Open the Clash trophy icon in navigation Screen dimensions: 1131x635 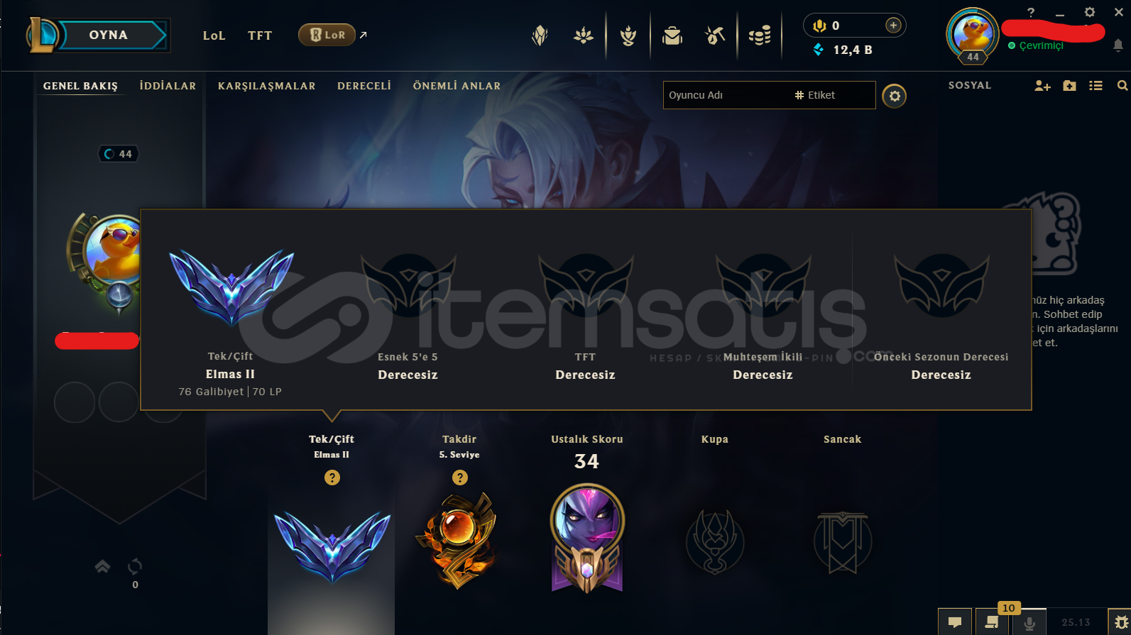[628, 35]
